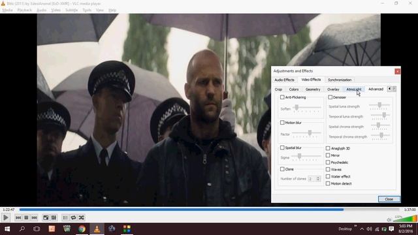418x235 pixels.
Task: Adjust Motion blur Factor slider
Action: pos(306,133)
